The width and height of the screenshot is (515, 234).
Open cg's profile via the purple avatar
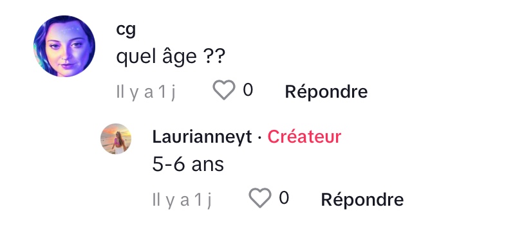pyautogui.click(x=64, y=46)
